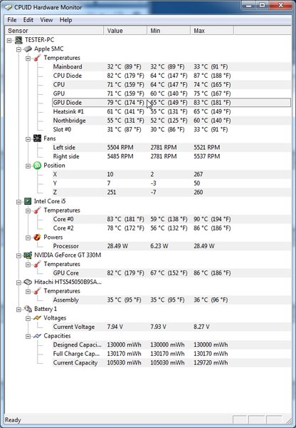Click the NVIDIA GeForce GT 330M card icon
This screenshot has height=428, width=296.
point(28,255)
